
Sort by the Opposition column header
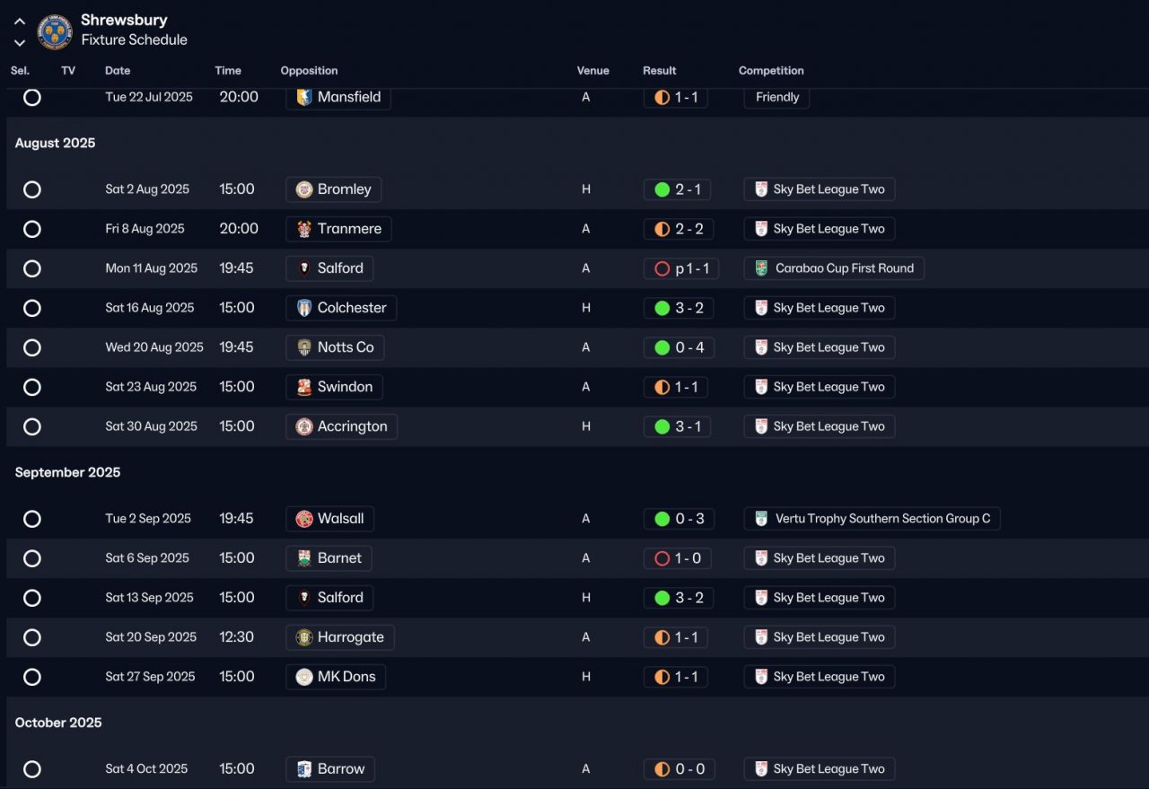click(309, 71)
